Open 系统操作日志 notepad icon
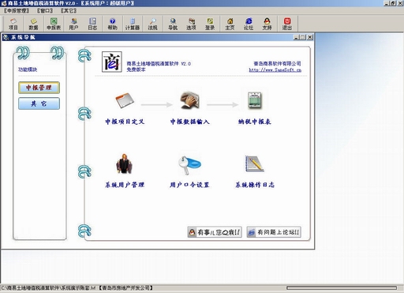The height and width of the screenshot is (293, 404). click(x=254, y=163)
